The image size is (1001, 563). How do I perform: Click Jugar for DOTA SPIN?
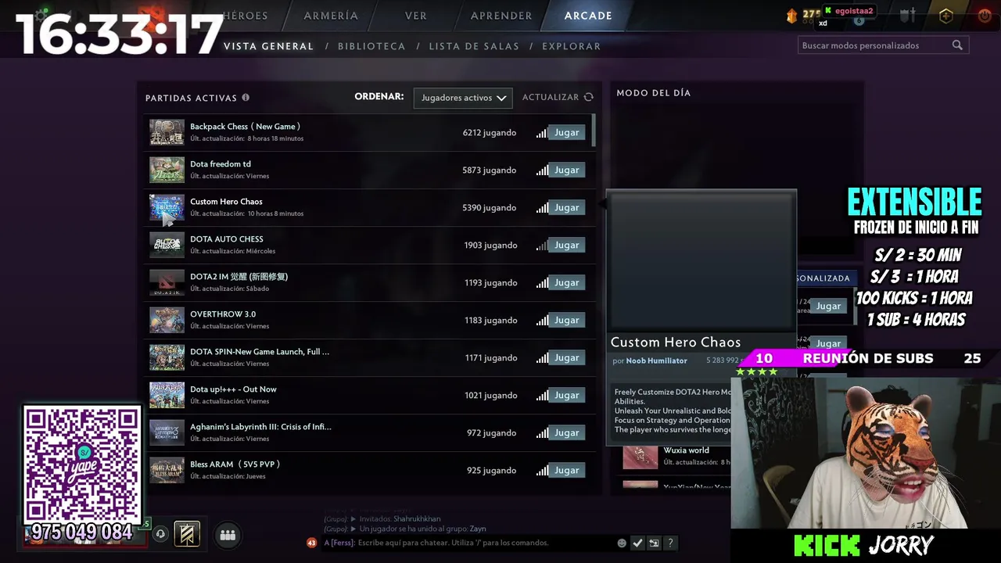(566, 357)
